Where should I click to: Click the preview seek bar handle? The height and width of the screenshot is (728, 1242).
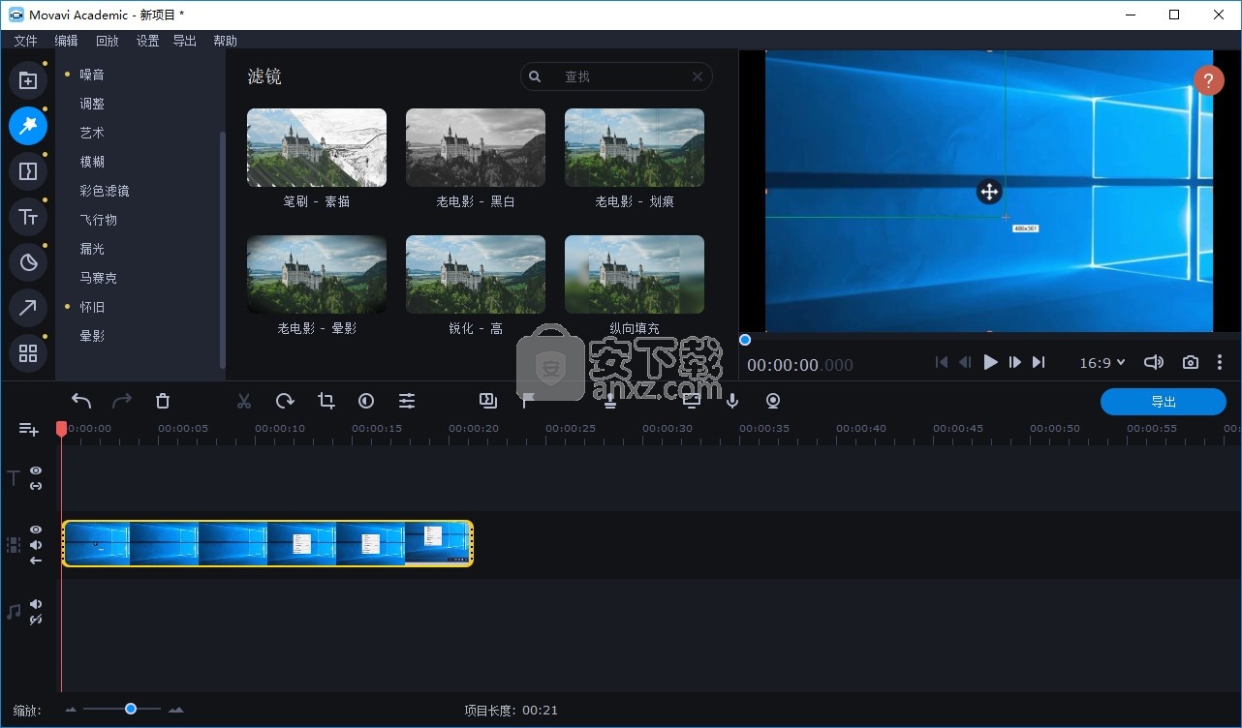click(745, 340)
